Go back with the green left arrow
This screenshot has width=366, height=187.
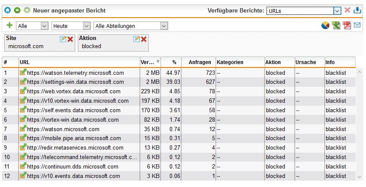pos(17,10)
